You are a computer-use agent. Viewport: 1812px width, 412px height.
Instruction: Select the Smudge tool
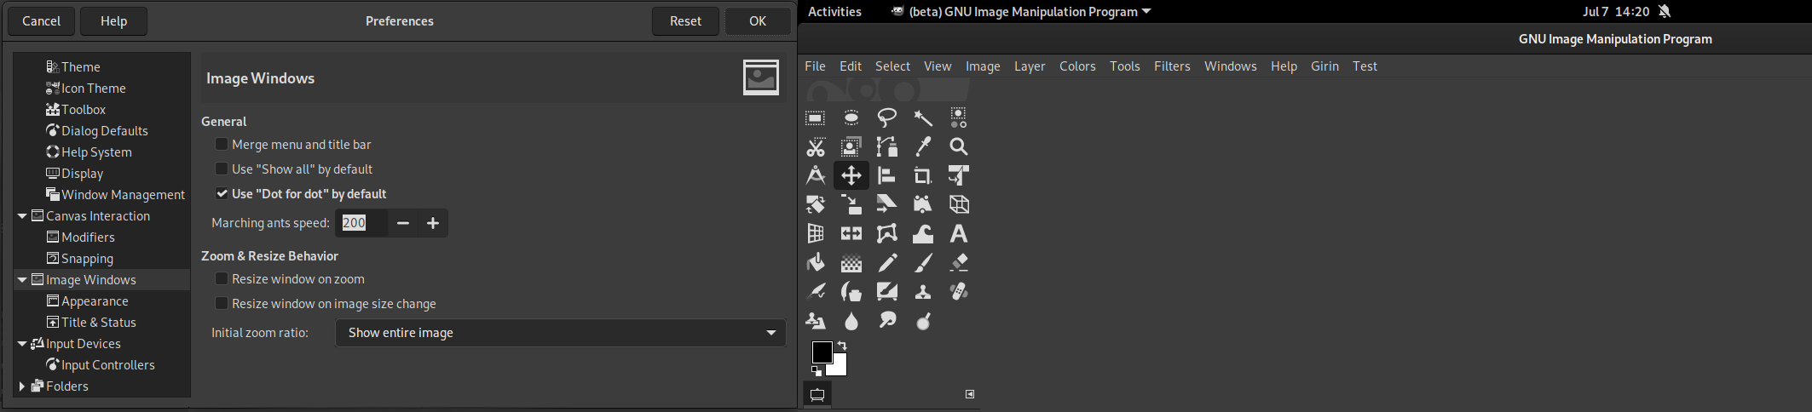(x=887, y=320)
